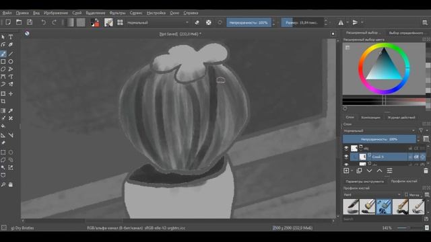Select the Fill bucket tool
This screenshot has height=242, width=431.
pos(3,126)
